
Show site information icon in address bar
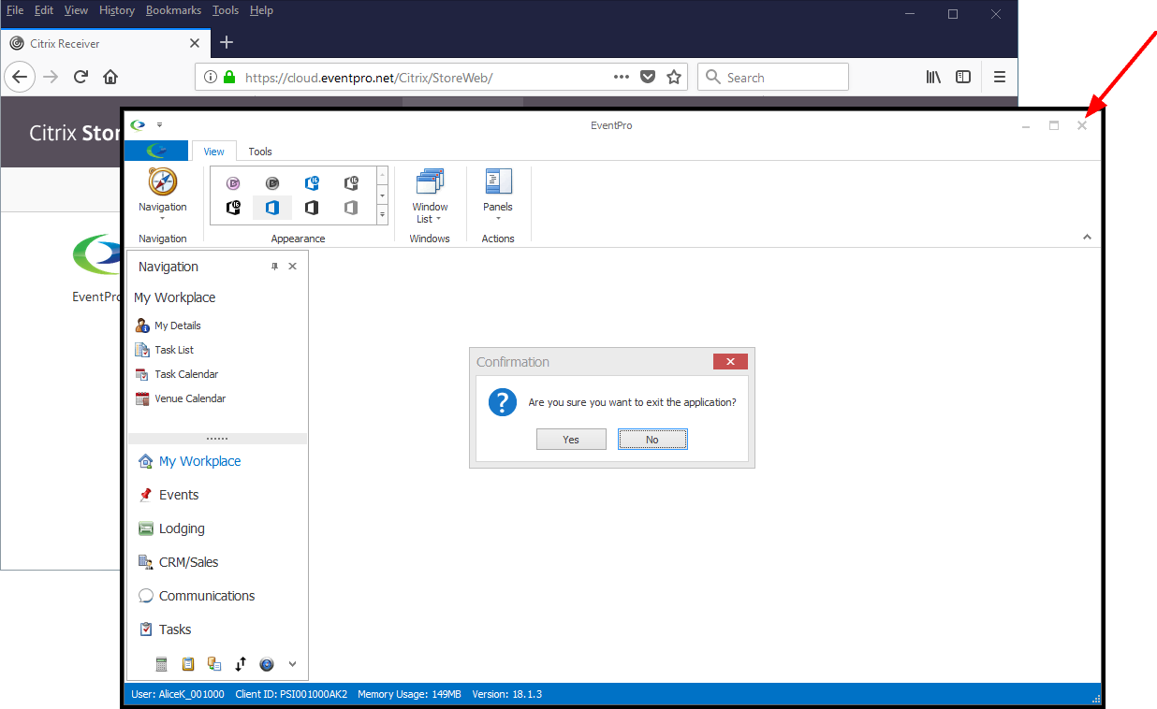(x=211, y=78)
